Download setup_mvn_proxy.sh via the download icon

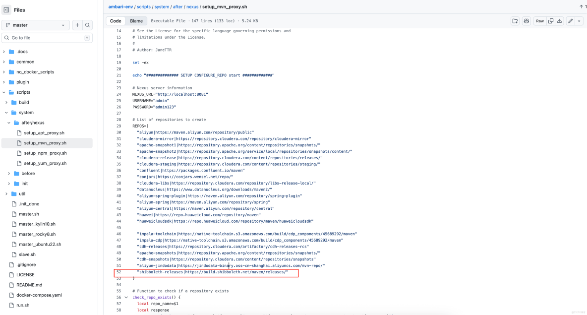pyautogui.click(x=560, y=21)
